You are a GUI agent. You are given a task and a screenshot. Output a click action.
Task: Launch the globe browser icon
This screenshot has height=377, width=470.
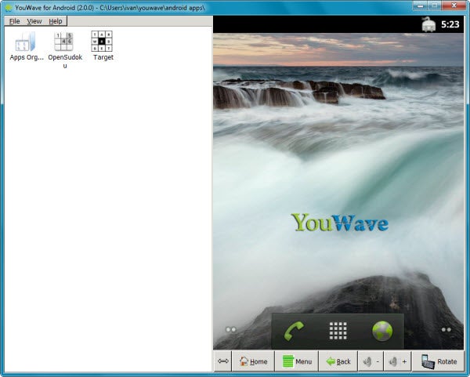[x=382, y=331]
